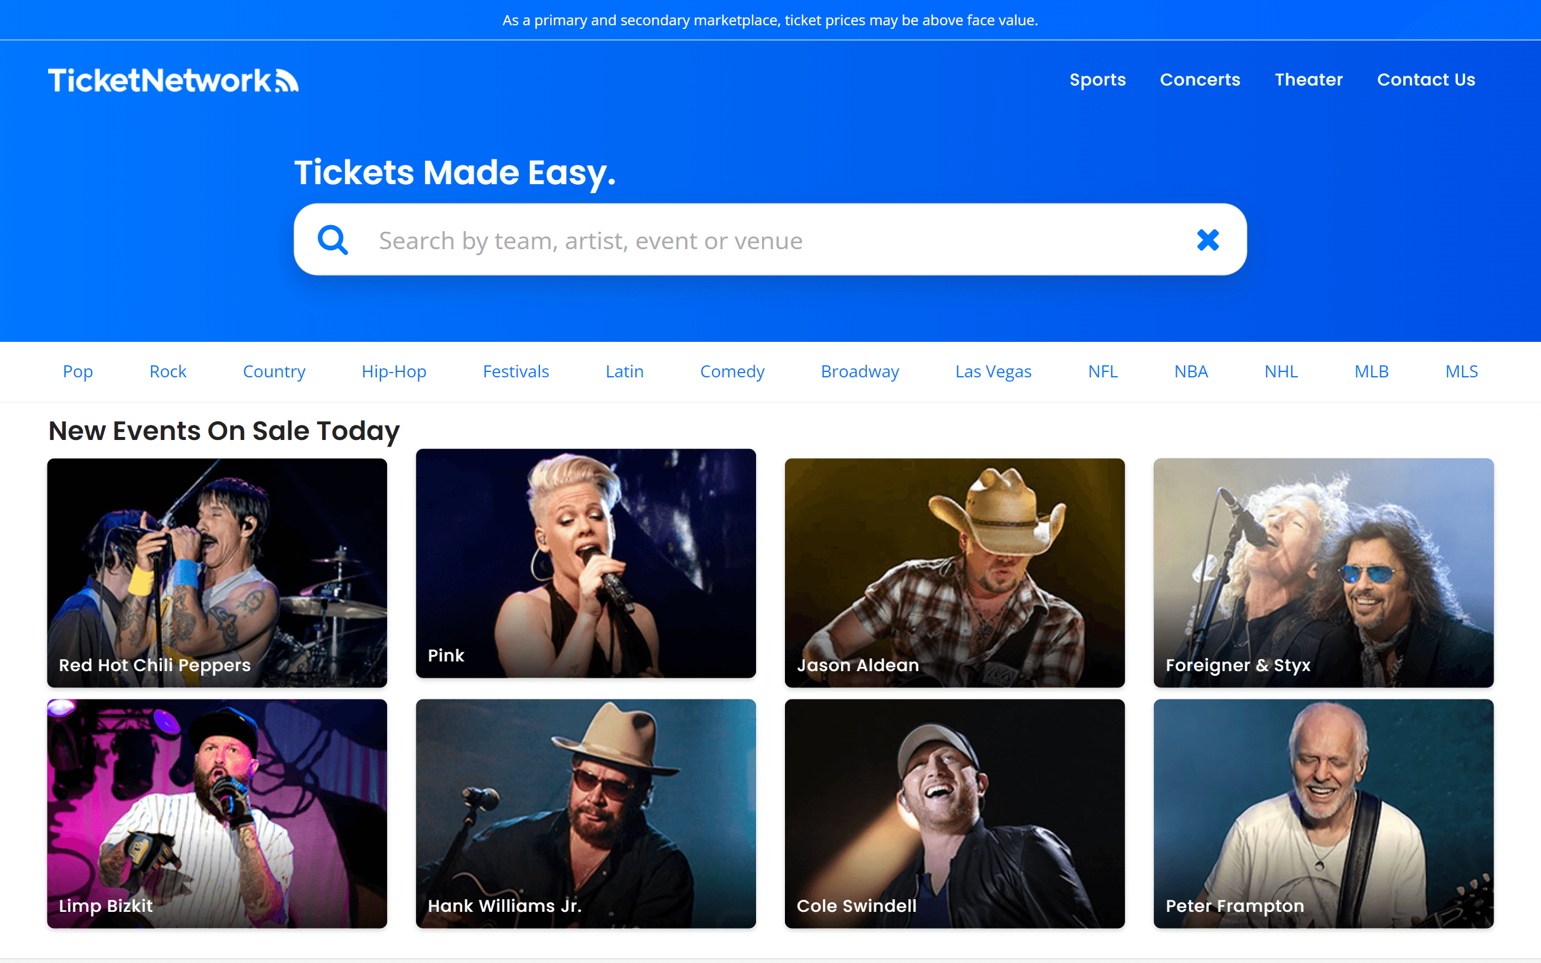Choose the Peter Frampton thumbnail
This screenshot has width=1541, height=963.
(x=1322, y=813)
